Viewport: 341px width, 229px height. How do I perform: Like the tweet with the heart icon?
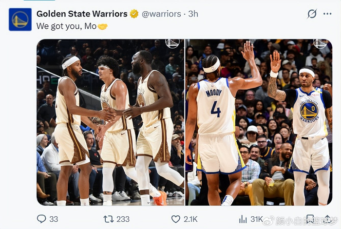click(x=176, y=219)
